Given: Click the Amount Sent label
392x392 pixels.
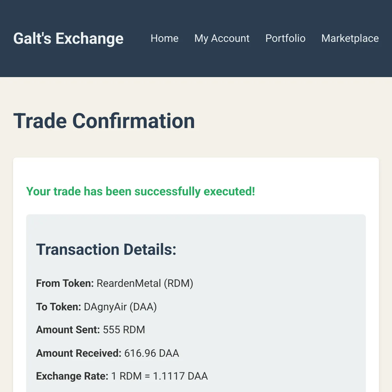Looking at the screenshot, I should coord(68,330).
